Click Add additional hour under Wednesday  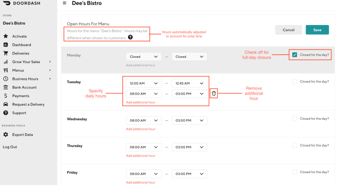coord(141,129)
